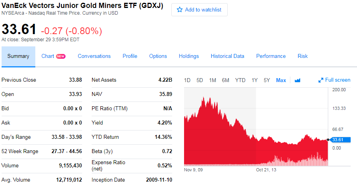Toggle the mountain chart type icon
The image size is (357, 186).
click(x=297, y=80)
